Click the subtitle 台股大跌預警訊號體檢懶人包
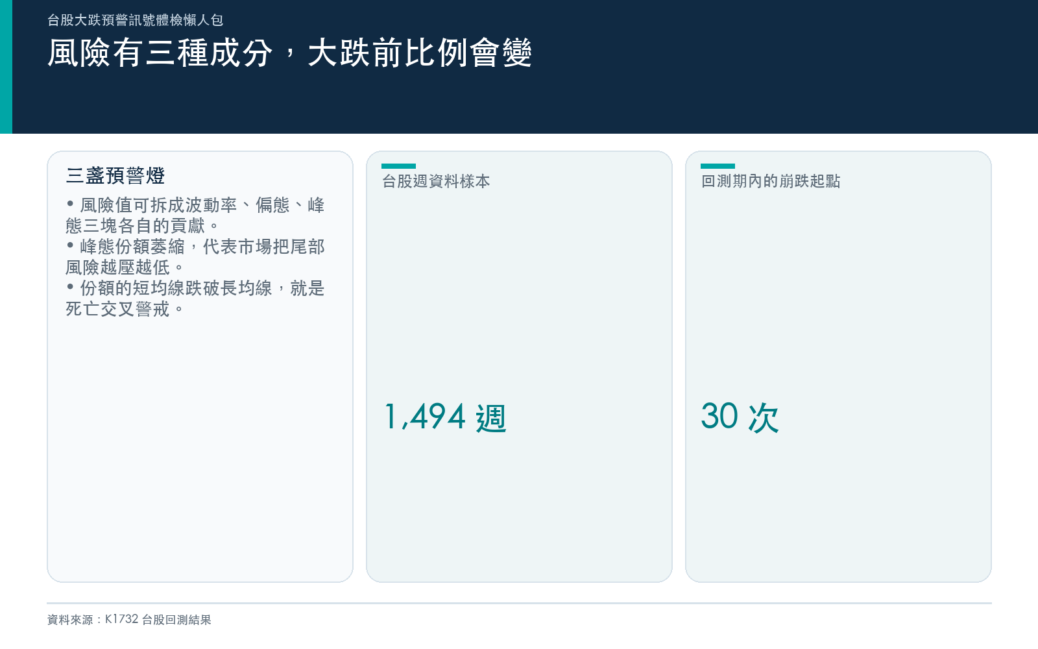Image resolution: width=1038 pixels, height=649 pixels. pos(135,20)
